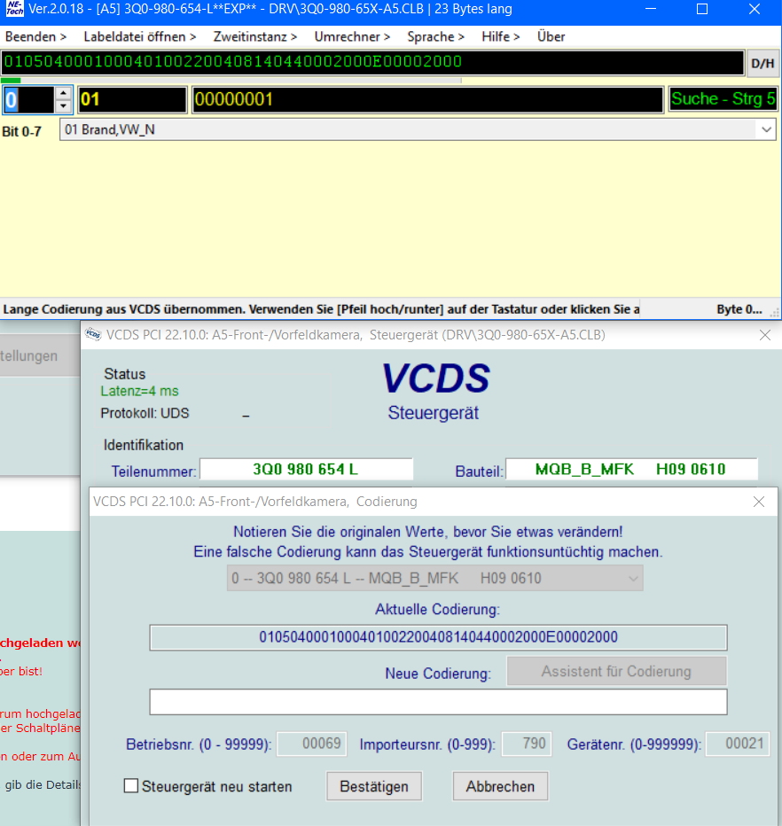This screenshot has width=782, height=826.
Task: Expand the Bit 0-7 Brand dropdown
Action: coord(766,129)
